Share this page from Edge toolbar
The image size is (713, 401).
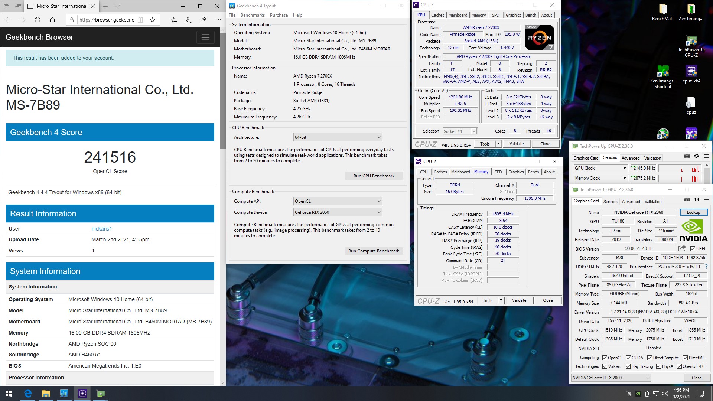tap(203, 20)
